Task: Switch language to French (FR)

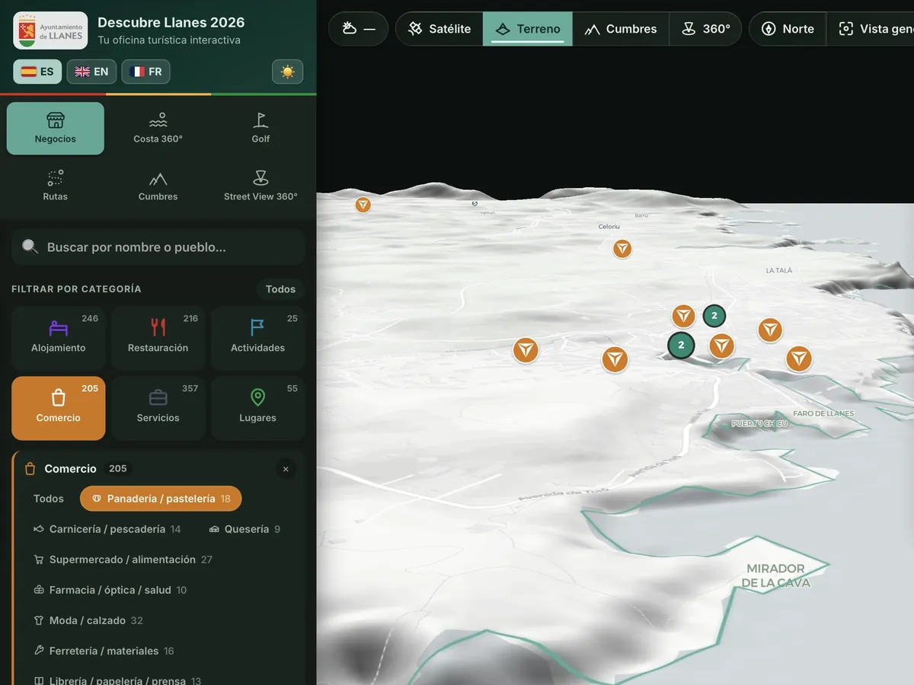Action: click(145, 72)
